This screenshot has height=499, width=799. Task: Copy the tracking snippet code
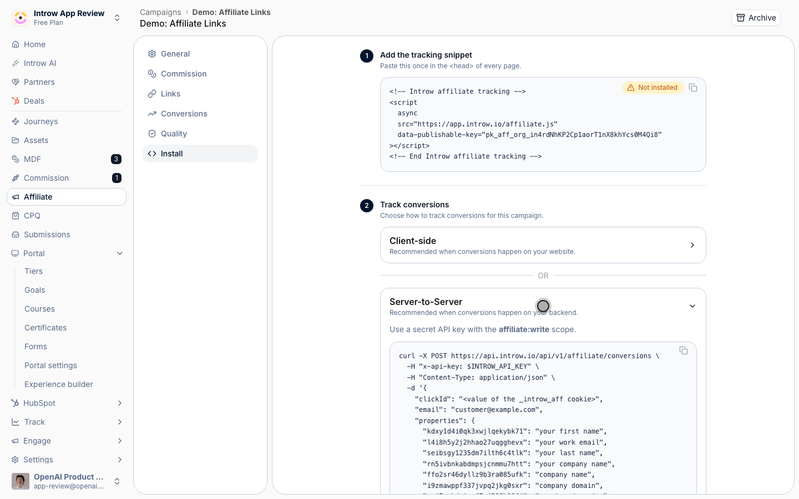click(693, 88)
